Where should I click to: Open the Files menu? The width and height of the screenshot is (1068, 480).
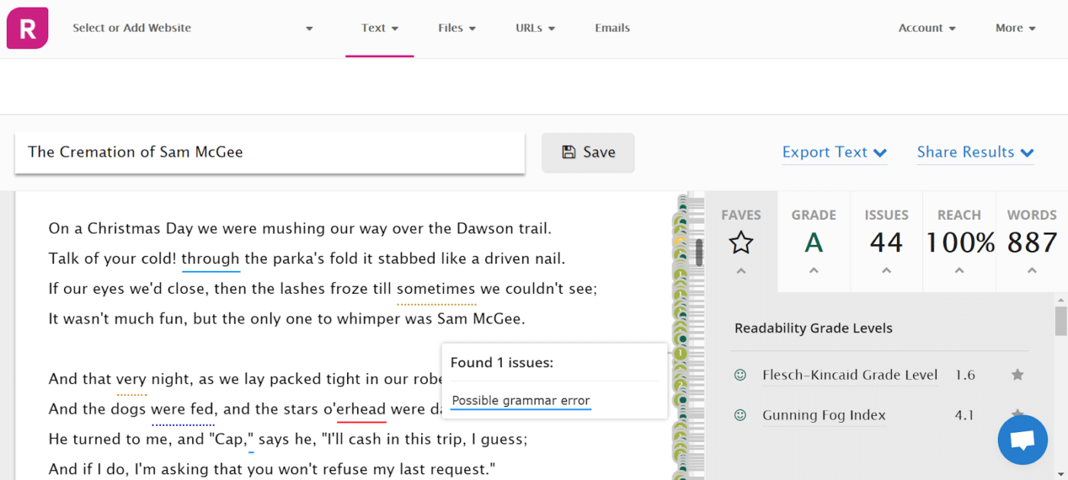[x=456, y=28]
